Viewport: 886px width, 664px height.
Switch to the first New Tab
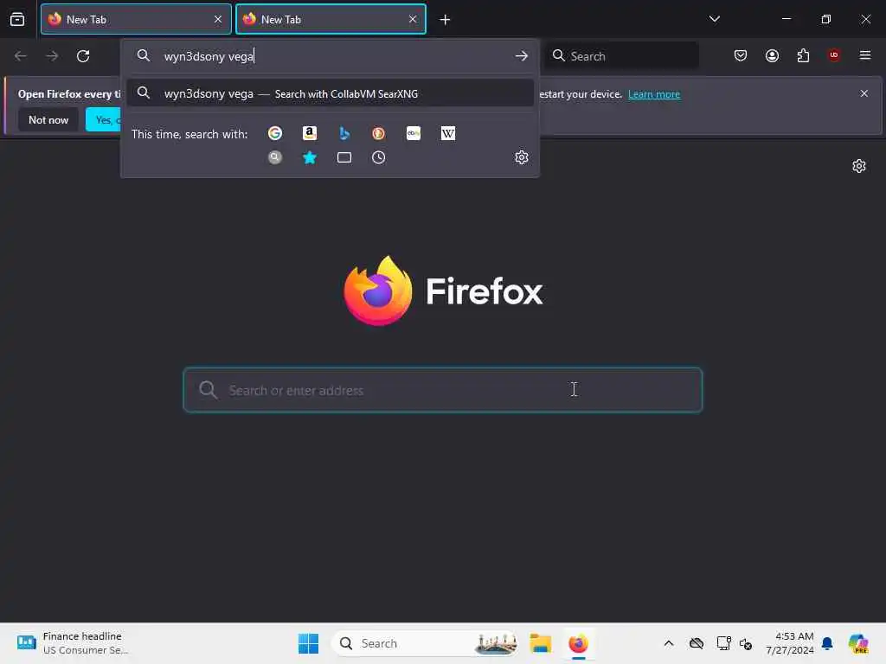(x=136, y=19)
